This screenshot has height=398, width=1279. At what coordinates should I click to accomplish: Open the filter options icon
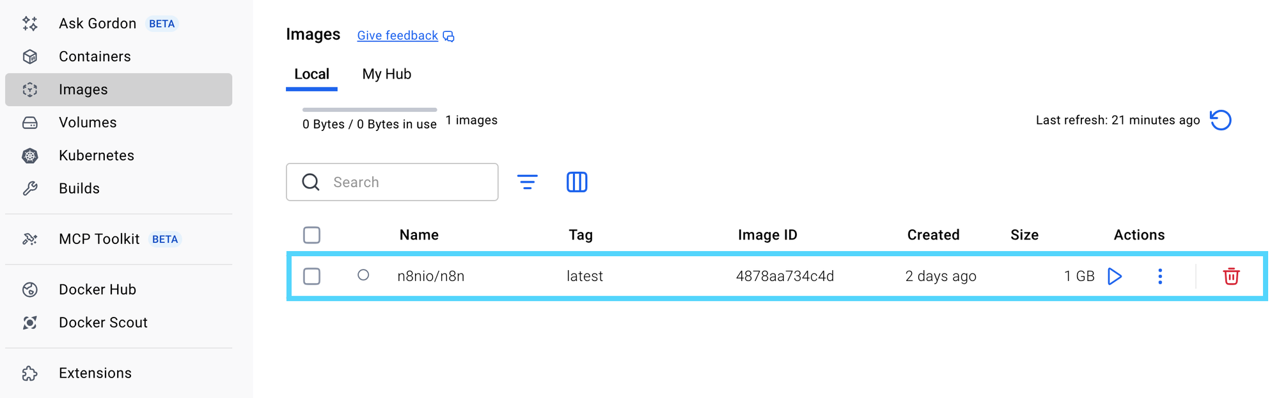click(527, 182)
